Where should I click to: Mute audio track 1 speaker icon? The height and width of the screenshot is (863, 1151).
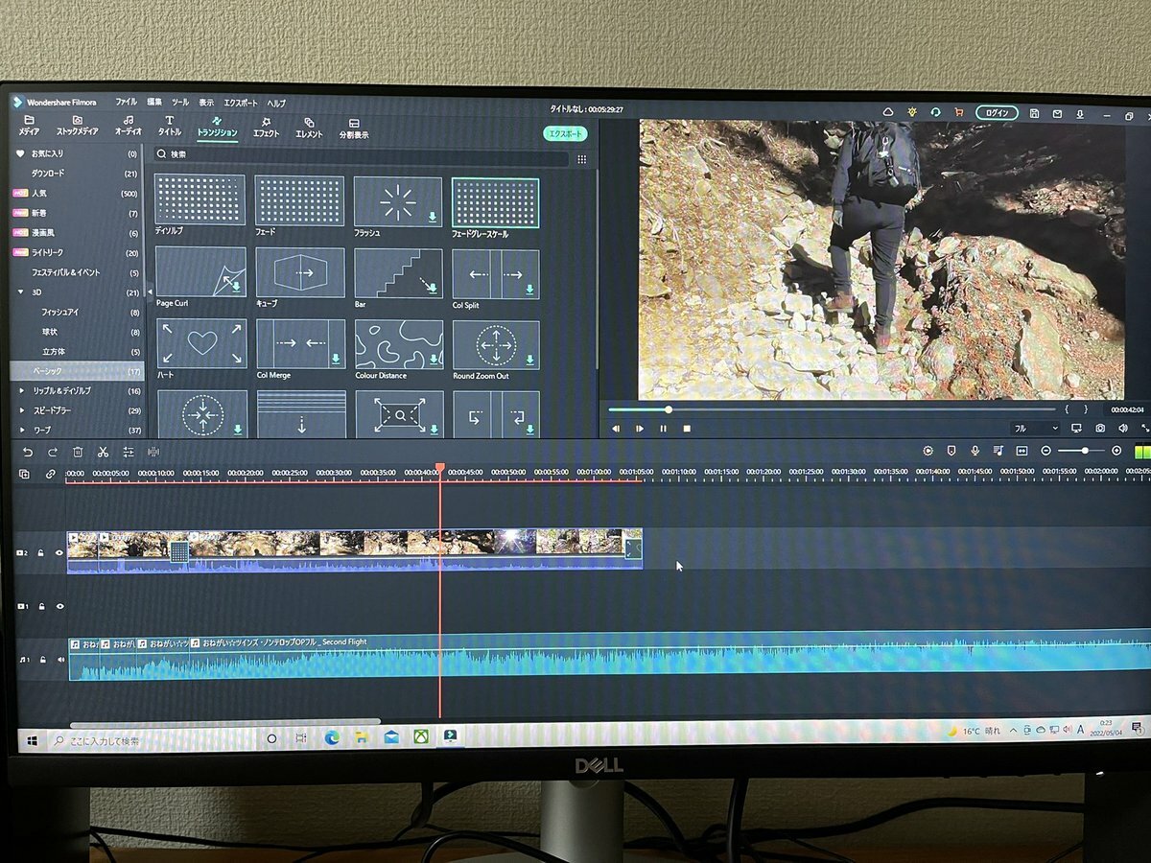pyautogui.click(x=60, y=660)
